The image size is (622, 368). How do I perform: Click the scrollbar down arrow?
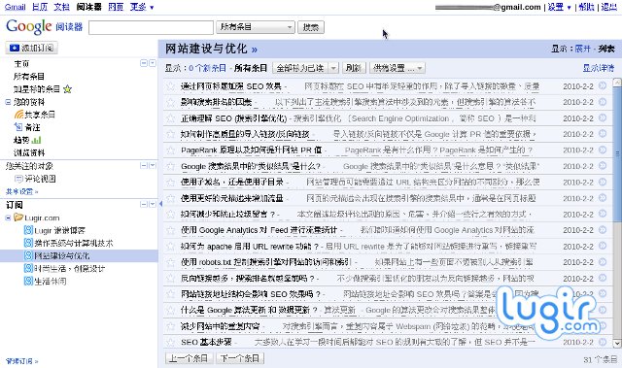tap(617, 343)
